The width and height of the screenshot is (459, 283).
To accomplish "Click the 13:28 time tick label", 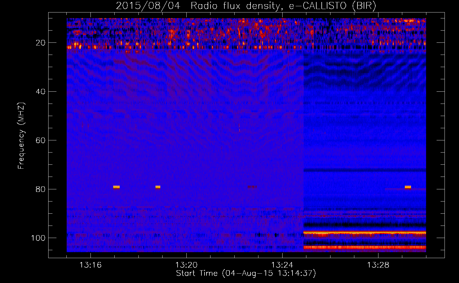I will [378, 265].
